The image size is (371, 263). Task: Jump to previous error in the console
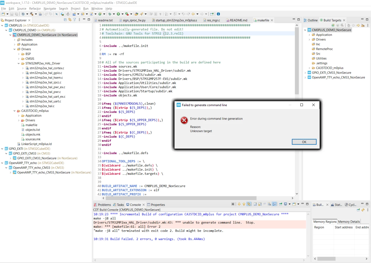click(x=244, y=204)
